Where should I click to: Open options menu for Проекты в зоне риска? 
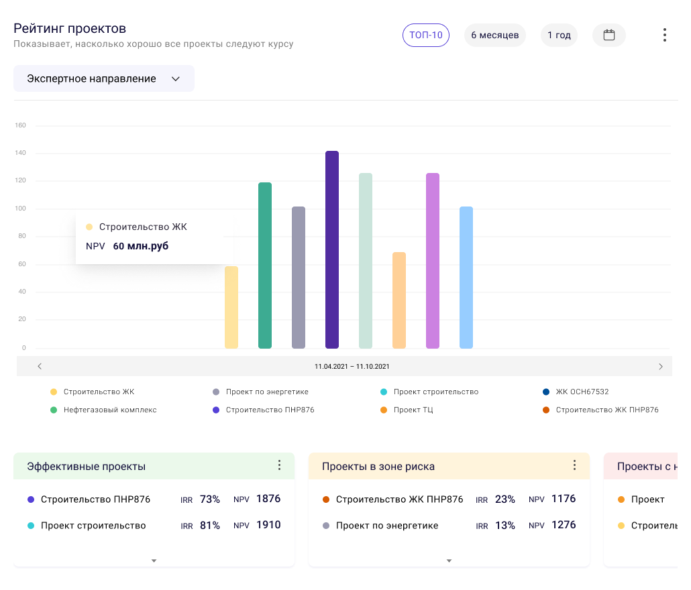coord(574,465)
